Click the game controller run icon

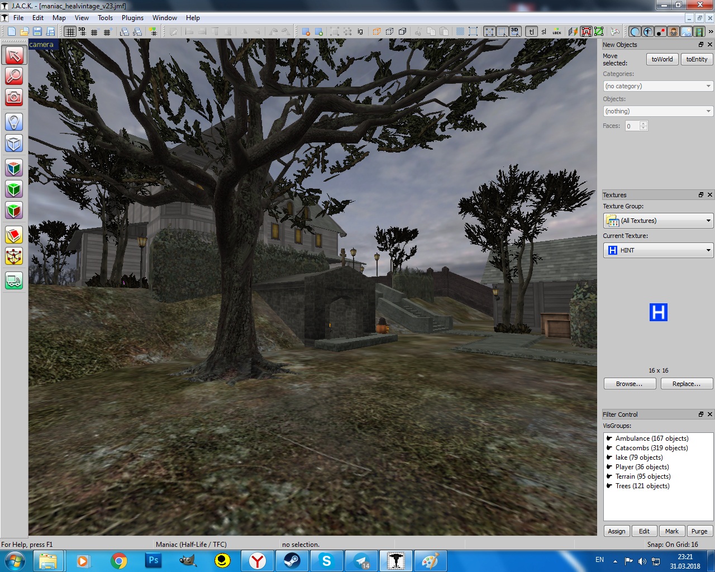coord(615,31)
